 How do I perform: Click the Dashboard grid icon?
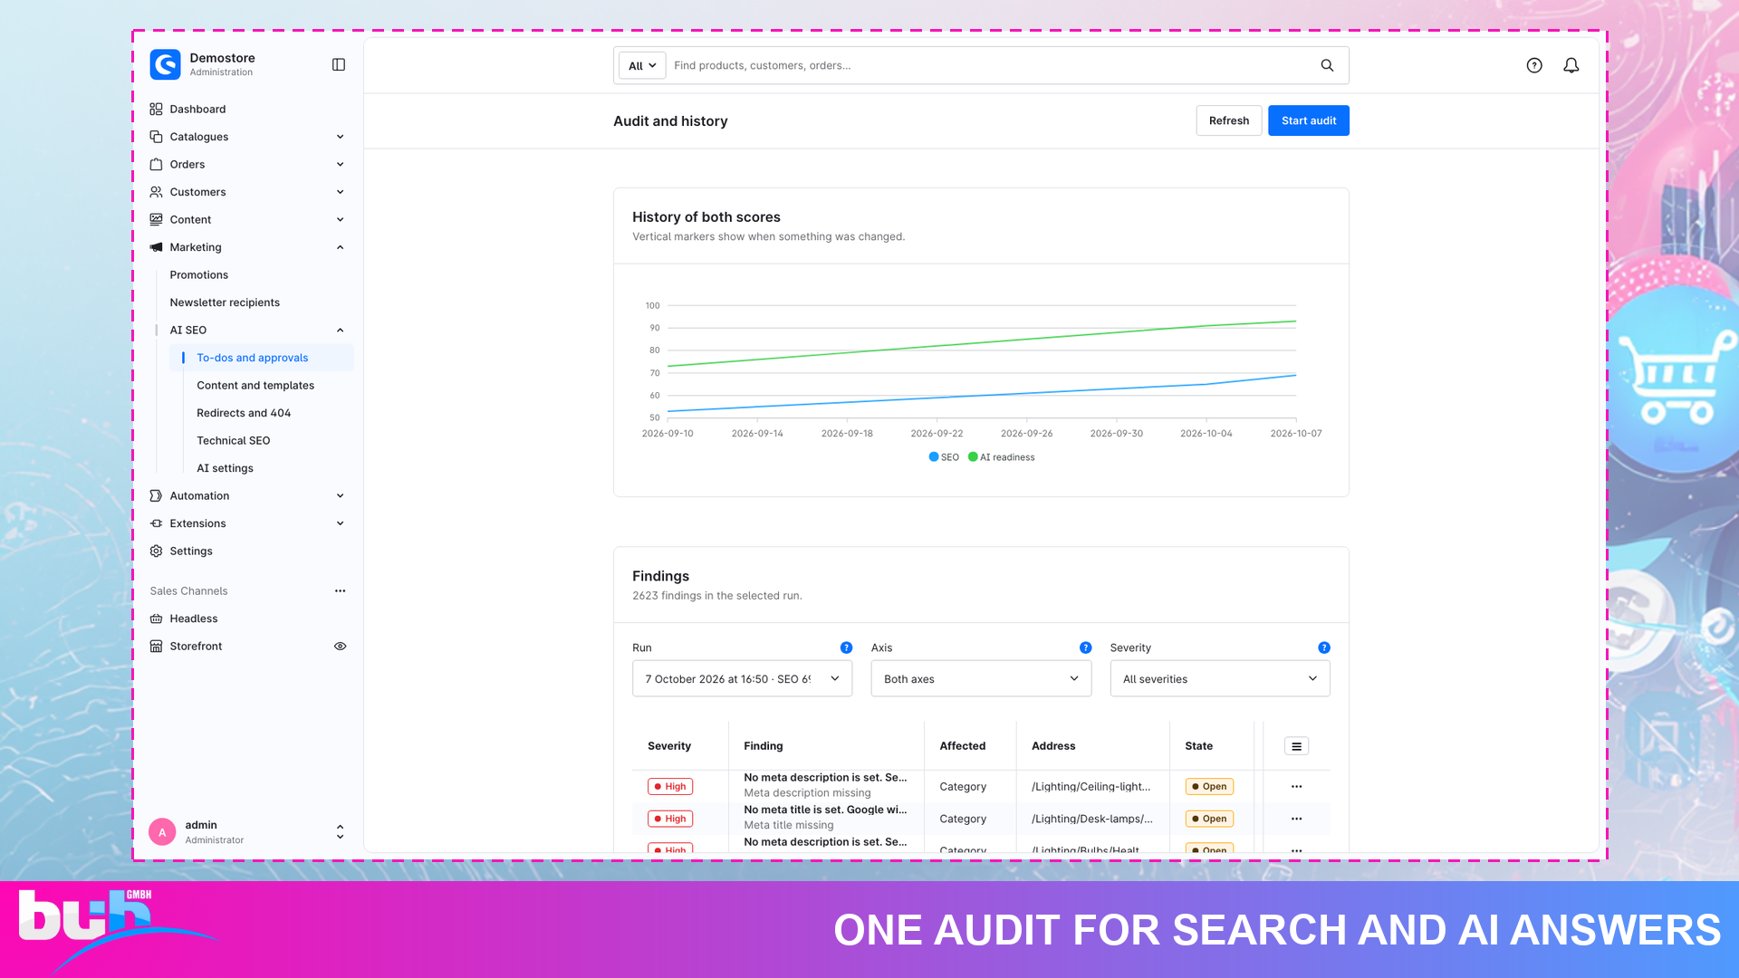click(x=156, y=109)
